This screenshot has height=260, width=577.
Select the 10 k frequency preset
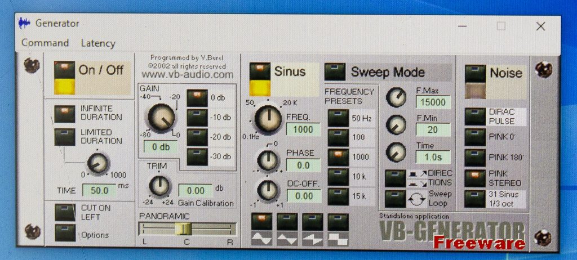coord(338,177)
